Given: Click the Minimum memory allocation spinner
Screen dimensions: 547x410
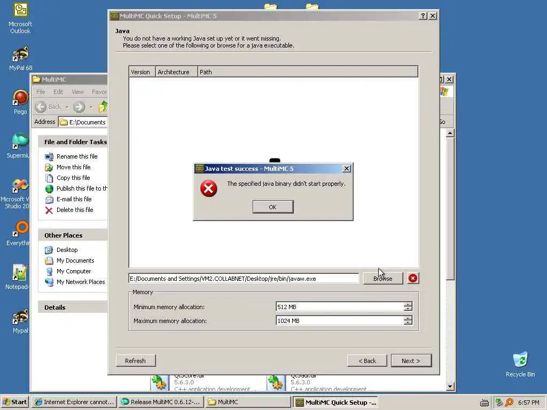Looking at the screenshot, I should [x=408, y=307].
